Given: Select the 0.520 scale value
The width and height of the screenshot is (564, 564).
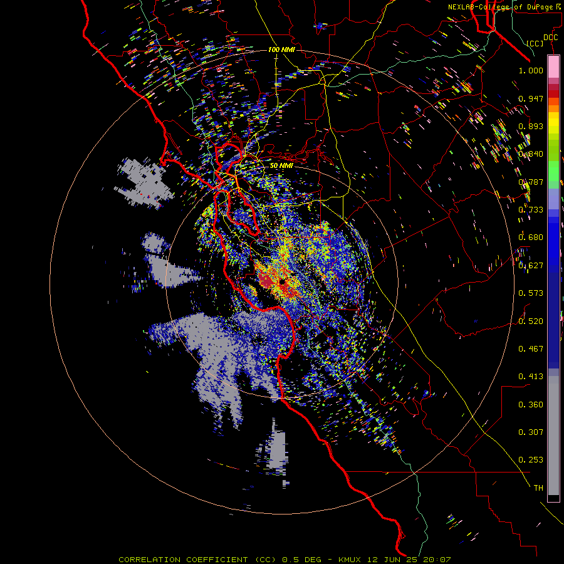Looking at the screenshot, I should [531, 321].
